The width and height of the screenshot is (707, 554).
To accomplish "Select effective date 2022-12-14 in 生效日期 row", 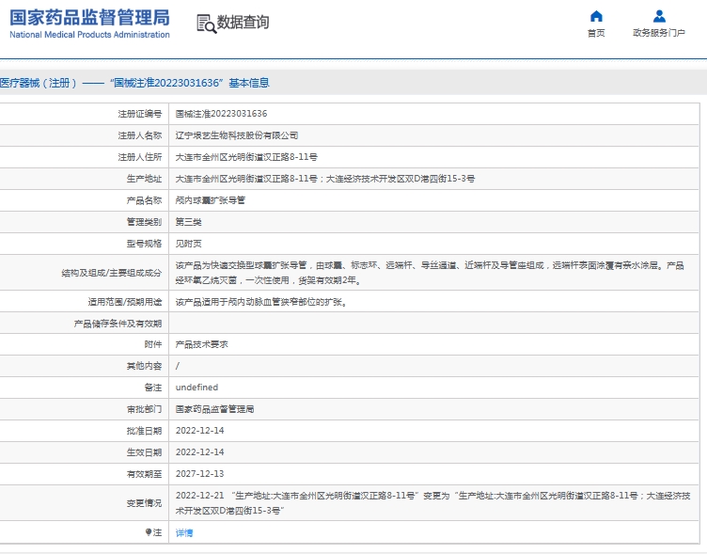I will pyautogui.click(x=199, y=452).
